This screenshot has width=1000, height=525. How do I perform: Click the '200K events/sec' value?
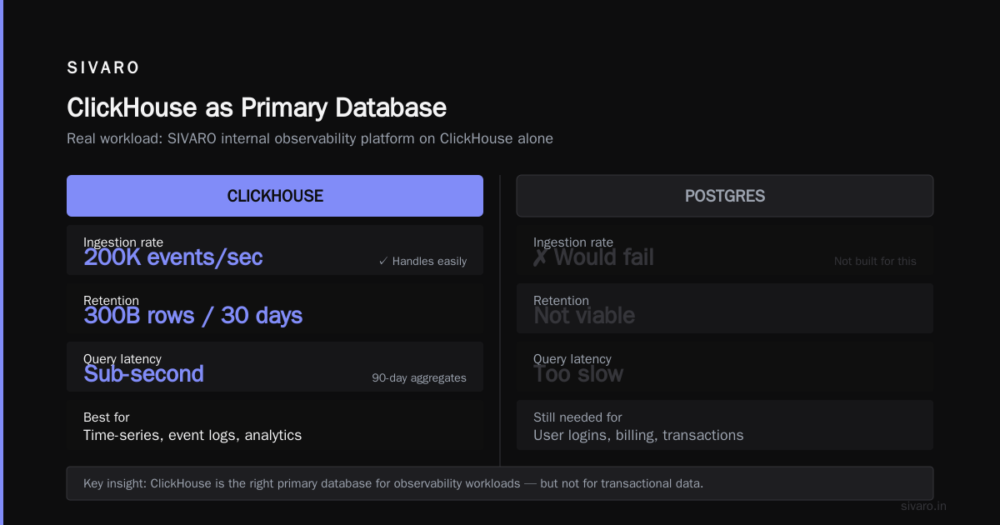[173, 257]
